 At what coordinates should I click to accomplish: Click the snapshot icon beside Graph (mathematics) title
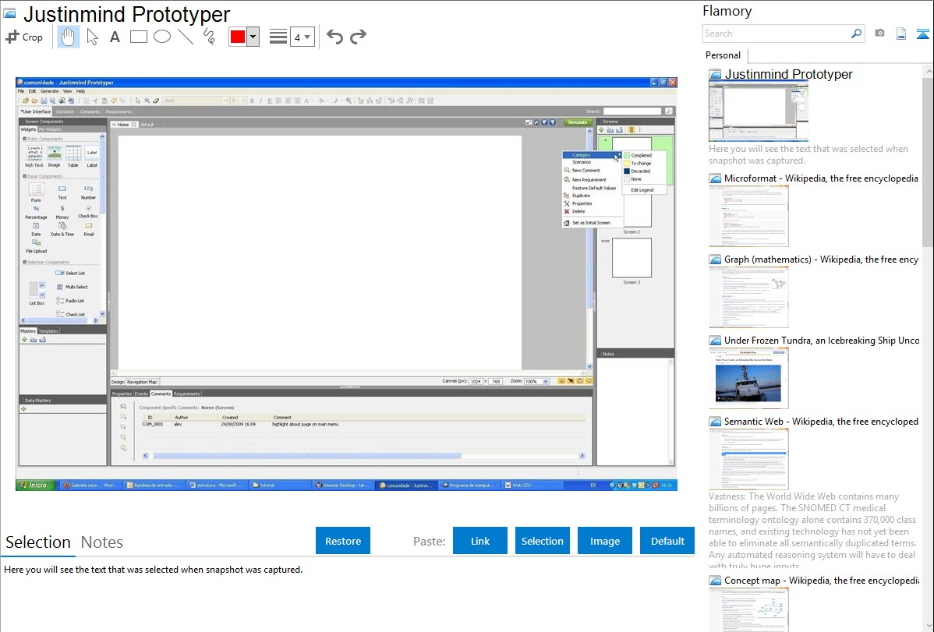(716, 260)
